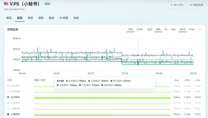
Task: Toggle the 北京电信 target checkbox
Action: (x=8, y=86)
